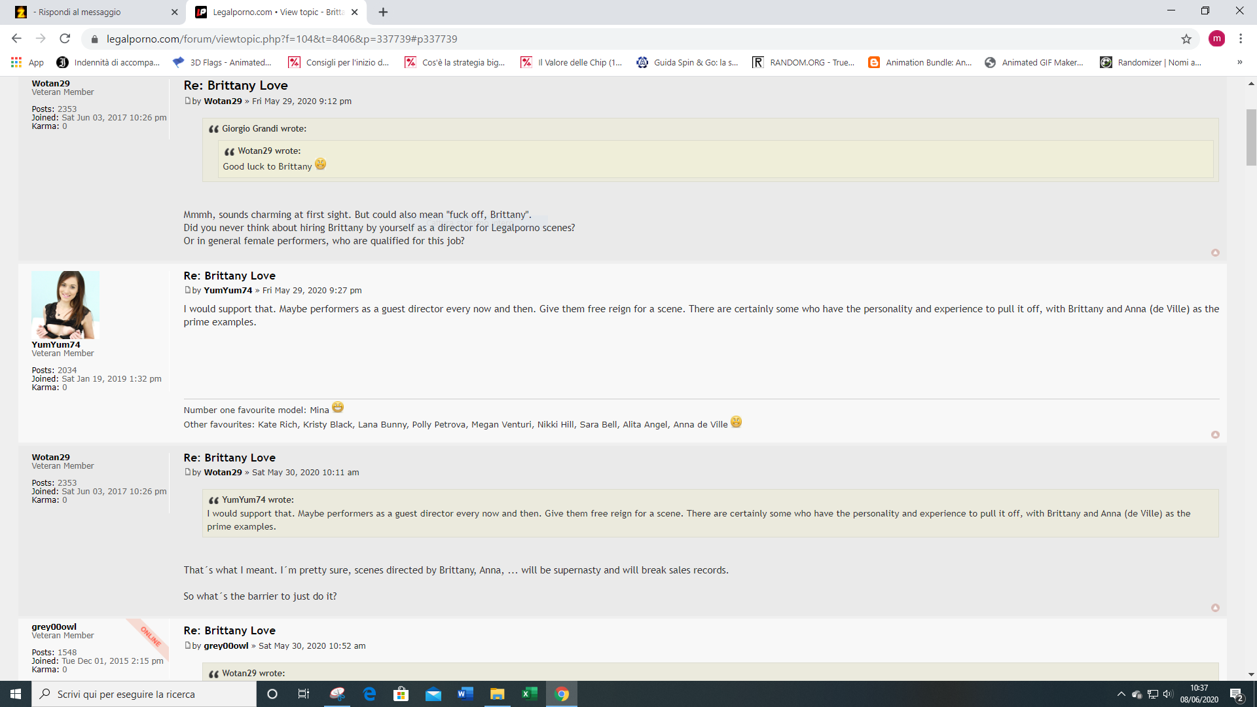Open File Explorer from taskbar
1257x707 pixels.
coord(498,694)
